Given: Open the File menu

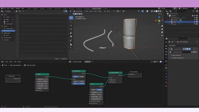Looking at the screenshot, I should pos(5,8).
